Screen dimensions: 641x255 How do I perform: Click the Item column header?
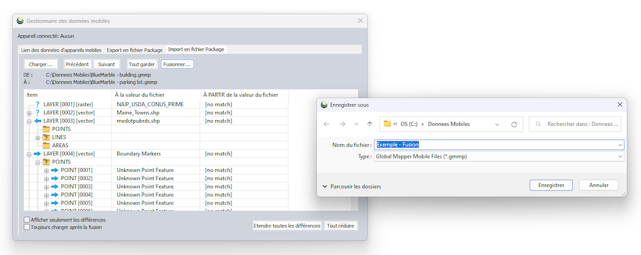click(67, 95)
